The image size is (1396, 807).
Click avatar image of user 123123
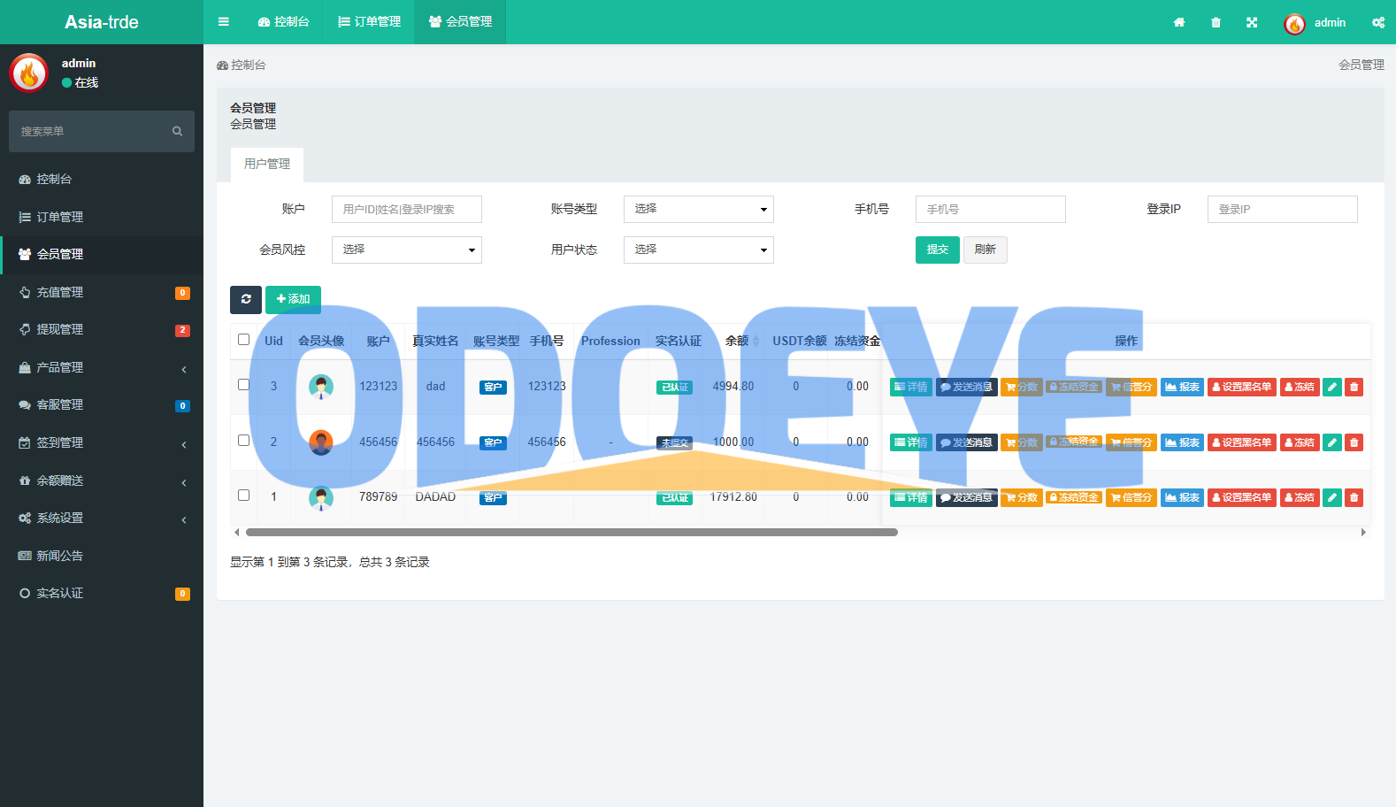(321, 387)
